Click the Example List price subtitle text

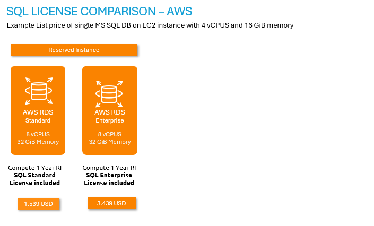point(150,25)
